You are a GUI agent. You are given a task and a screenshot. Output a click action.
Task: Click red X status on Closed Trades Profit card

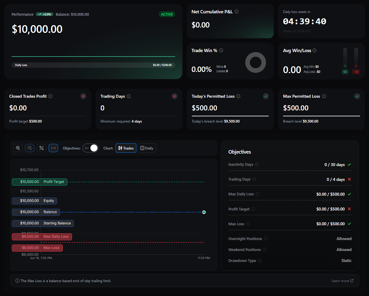[x=83, y=96]
